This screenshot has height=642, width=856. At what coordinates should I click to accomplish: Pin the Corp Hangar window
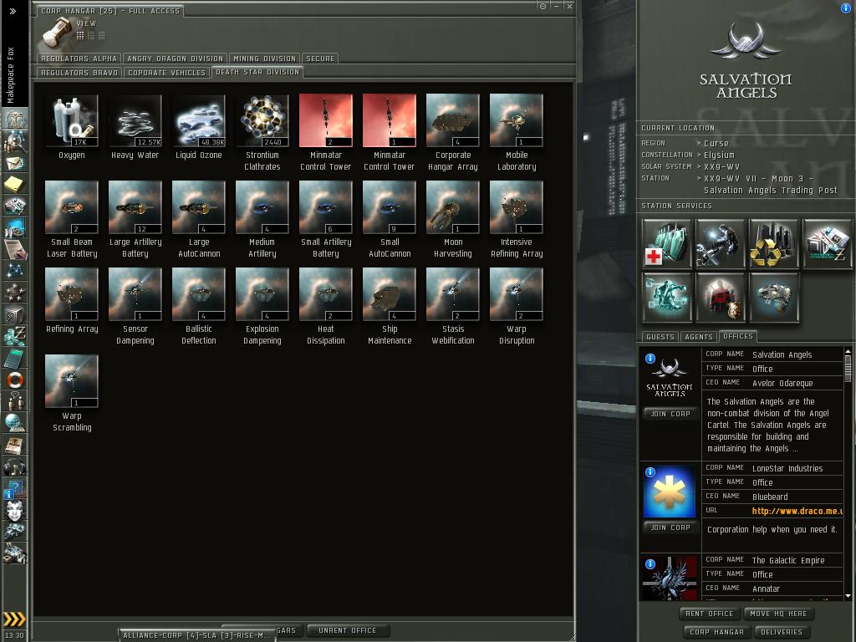543,7
